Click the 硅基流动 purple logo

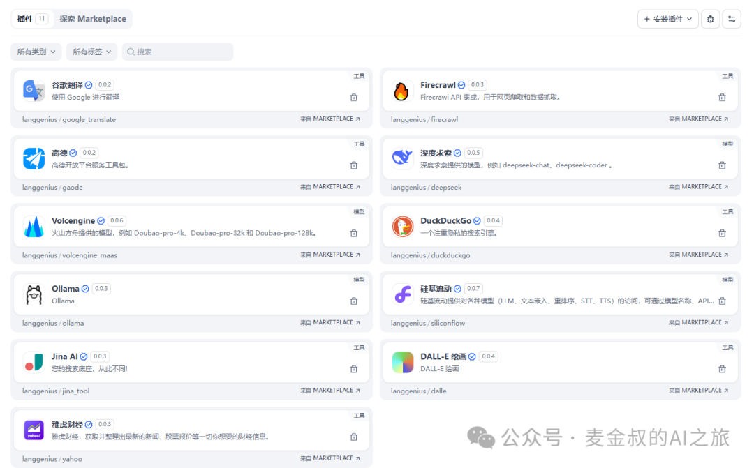click(402, 294)
